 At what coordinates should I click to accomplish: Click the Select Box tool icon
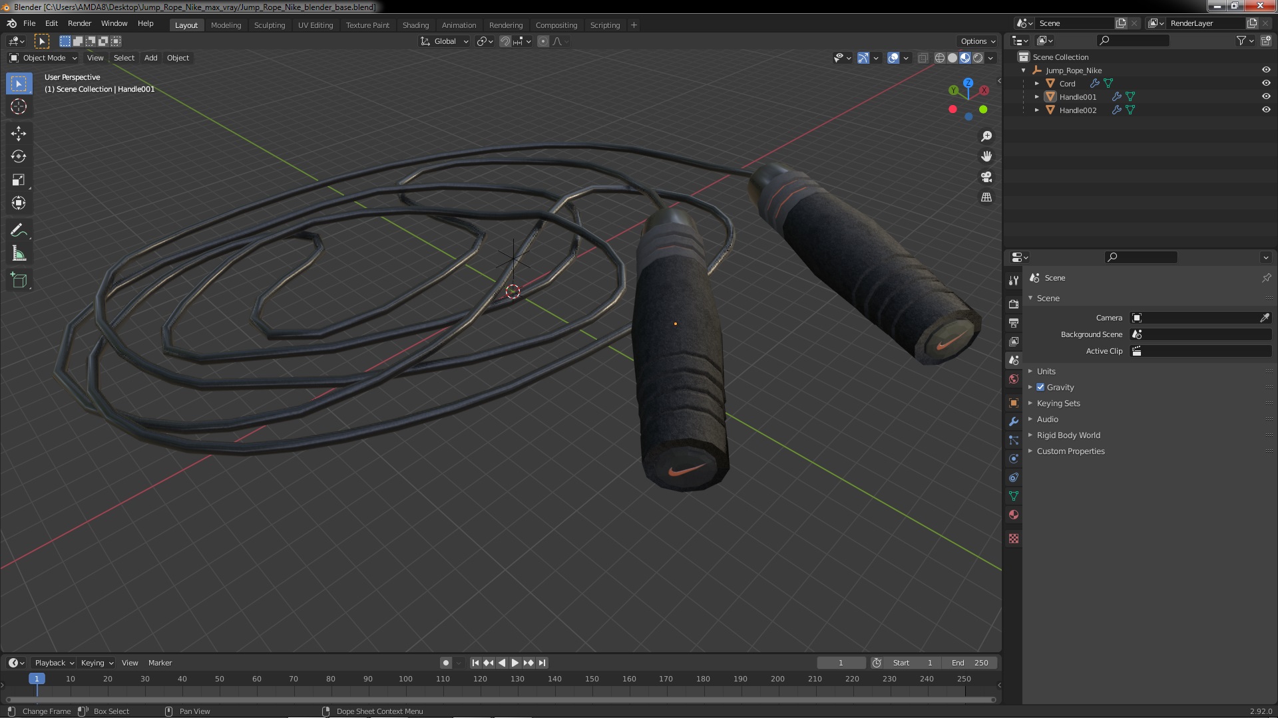pyautogui.click(x=19, y=84)
